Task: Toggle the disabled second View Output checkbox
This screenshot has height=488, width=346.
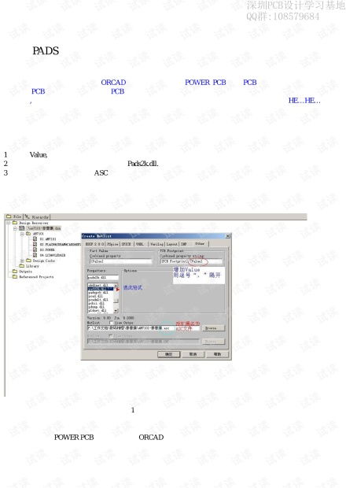Action: click(110, 336)
